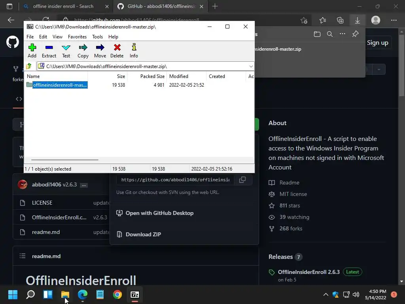The image size is (405, 304).
Task: Click Open with GitHub Desktop
Action: 159,213
